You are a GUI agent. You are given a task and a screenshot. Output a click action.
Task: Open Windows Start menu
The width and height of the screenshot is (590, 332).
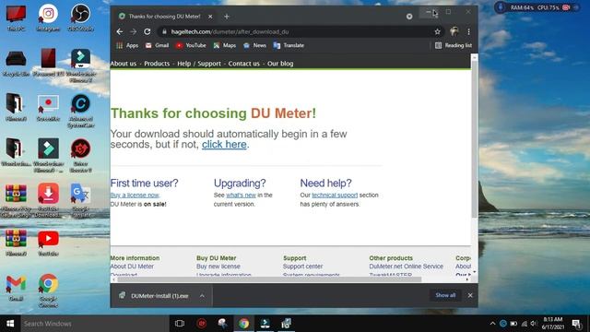[10, 324]
